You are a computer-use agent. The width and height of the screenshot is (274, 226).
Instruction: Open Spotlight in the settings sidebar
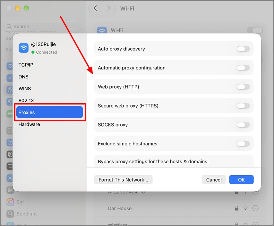coord(22,214)
